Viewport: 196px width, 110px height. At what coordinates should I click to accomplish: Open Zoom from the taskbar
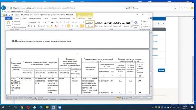60,107
